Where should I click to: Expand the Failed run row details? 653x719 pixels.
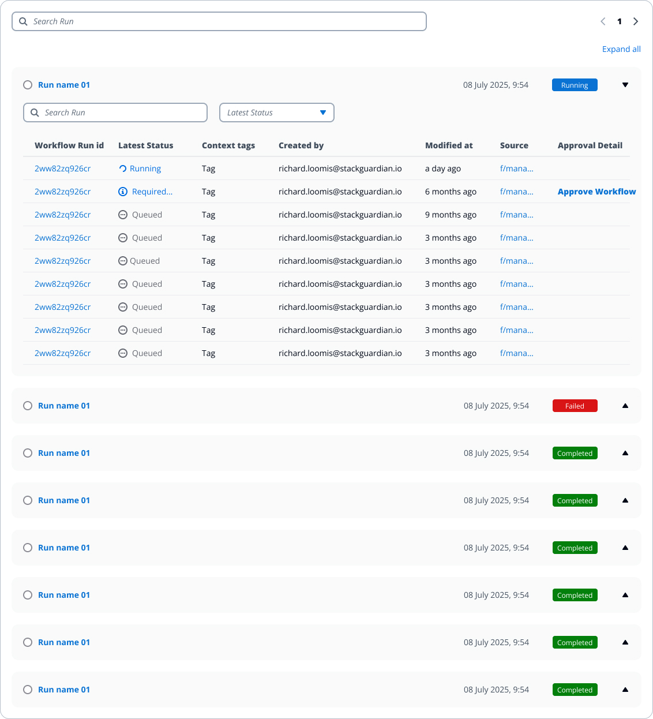[625, 406]
